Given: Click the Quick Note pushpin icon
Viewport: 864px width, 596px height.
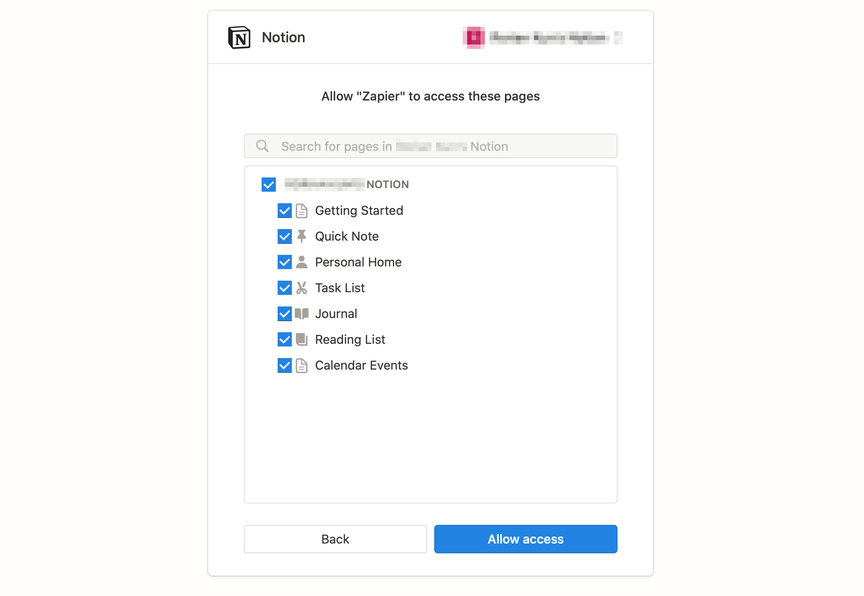Looking at the screenshot, I should tap(302, 237).
